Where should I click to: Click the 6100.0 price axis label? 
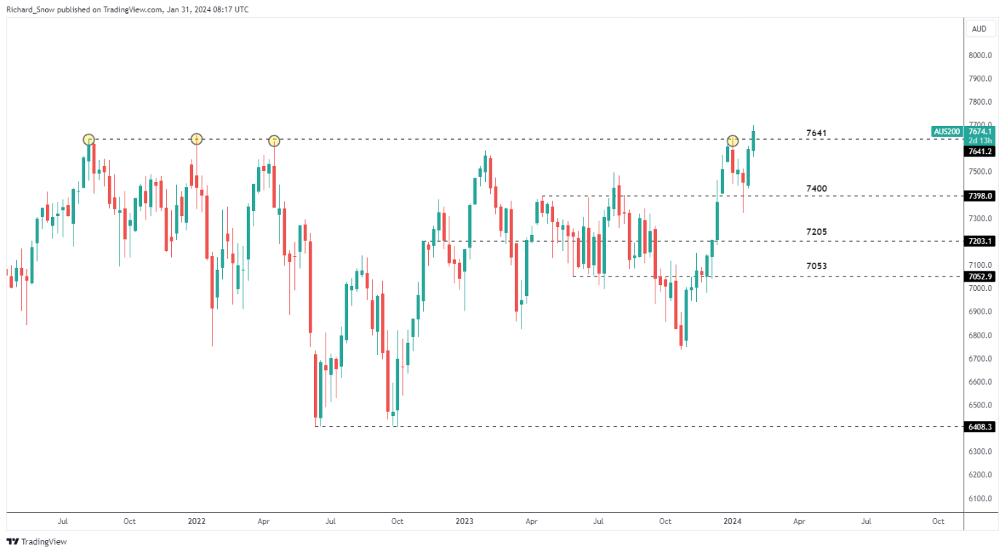point(979,498)
